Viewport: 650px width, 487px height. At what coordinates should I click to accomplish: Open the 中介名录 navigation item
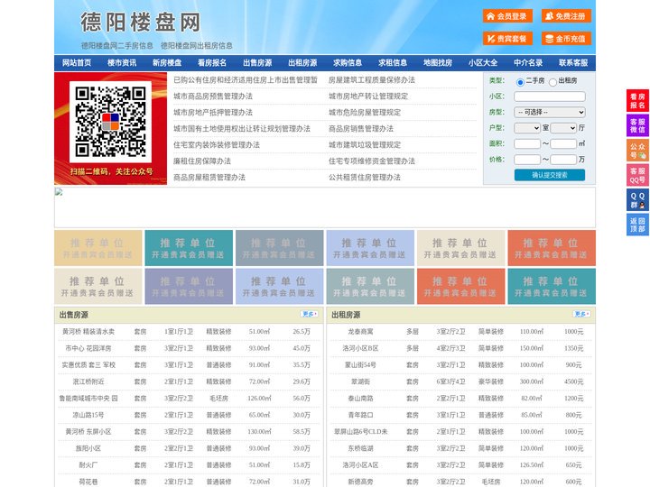click(x=528, y=63)
